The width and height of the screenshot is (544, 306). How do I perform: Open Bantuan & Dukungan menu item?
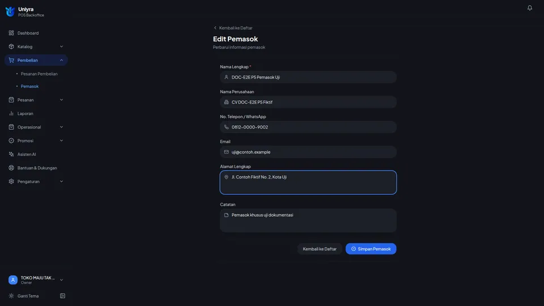36,168
